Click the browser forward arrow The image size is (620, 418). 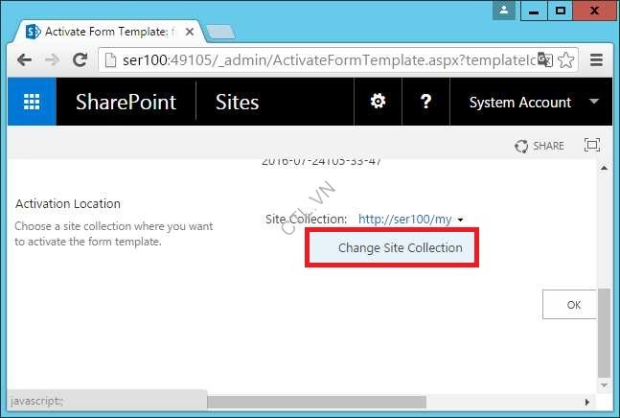click(x=52, y=59)
